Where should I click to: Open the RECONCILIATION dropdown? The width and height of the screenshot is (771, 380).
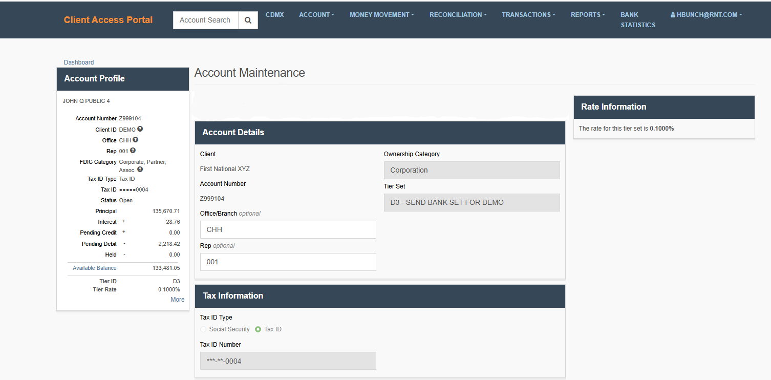(x=458, y=15)
